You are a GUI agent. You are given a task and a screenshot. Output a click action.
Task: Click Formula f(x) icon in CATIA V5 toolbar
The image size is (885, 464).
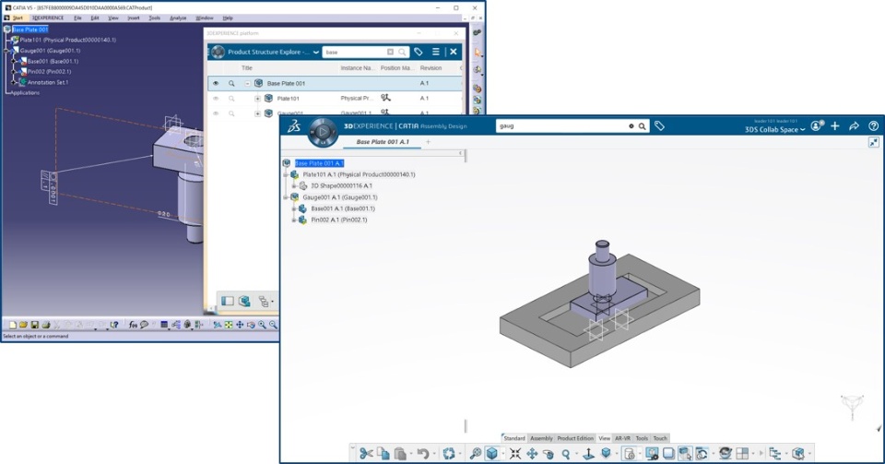click(x=133, y=325)
